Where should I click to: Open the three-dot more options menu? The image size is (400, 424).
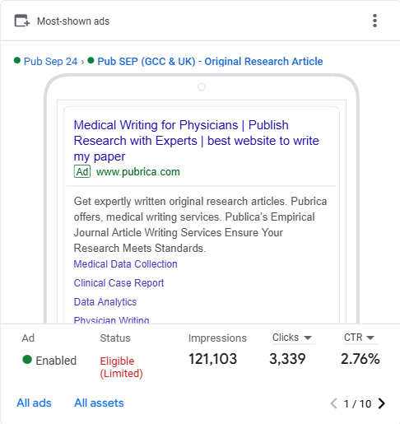[x=374, y=21]
